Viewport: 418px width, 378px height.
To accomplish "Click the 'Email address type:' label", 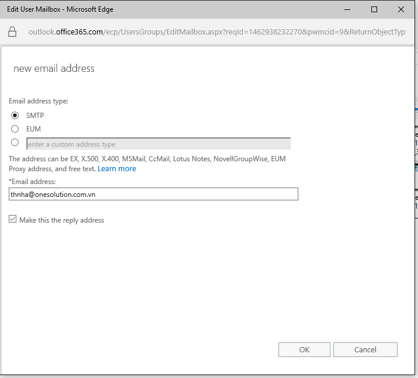I will click(39, 101).
